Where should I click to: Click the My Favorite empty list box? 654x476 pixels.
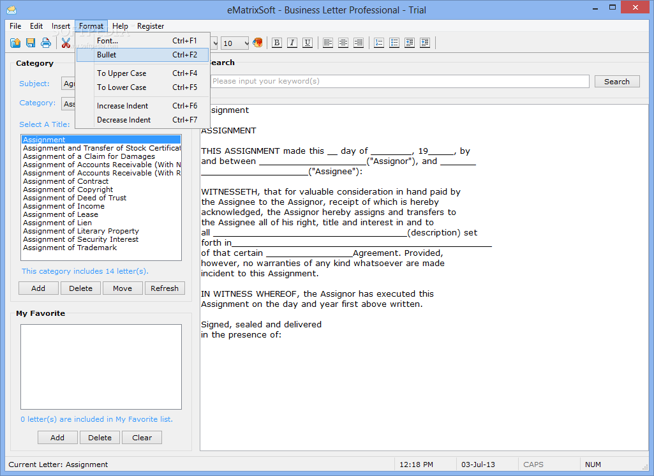tap(101, 367)
